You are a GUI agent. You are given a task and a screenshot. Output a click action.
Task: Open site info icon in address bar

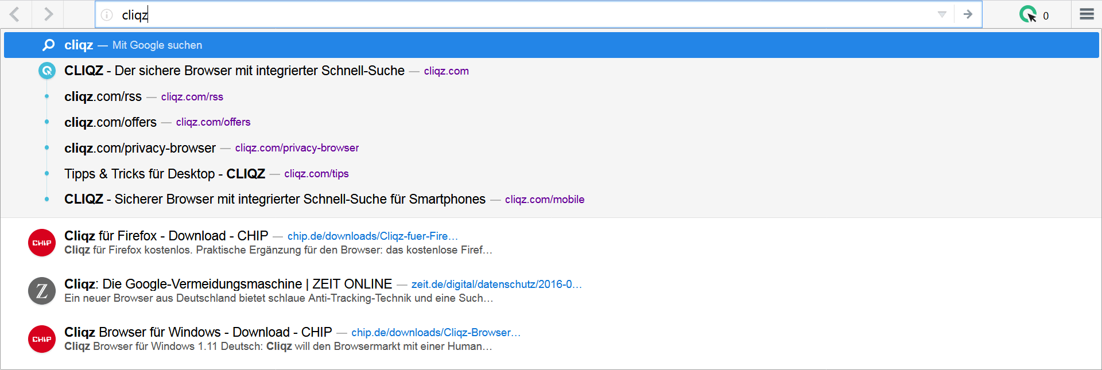(x=107, y=15)
